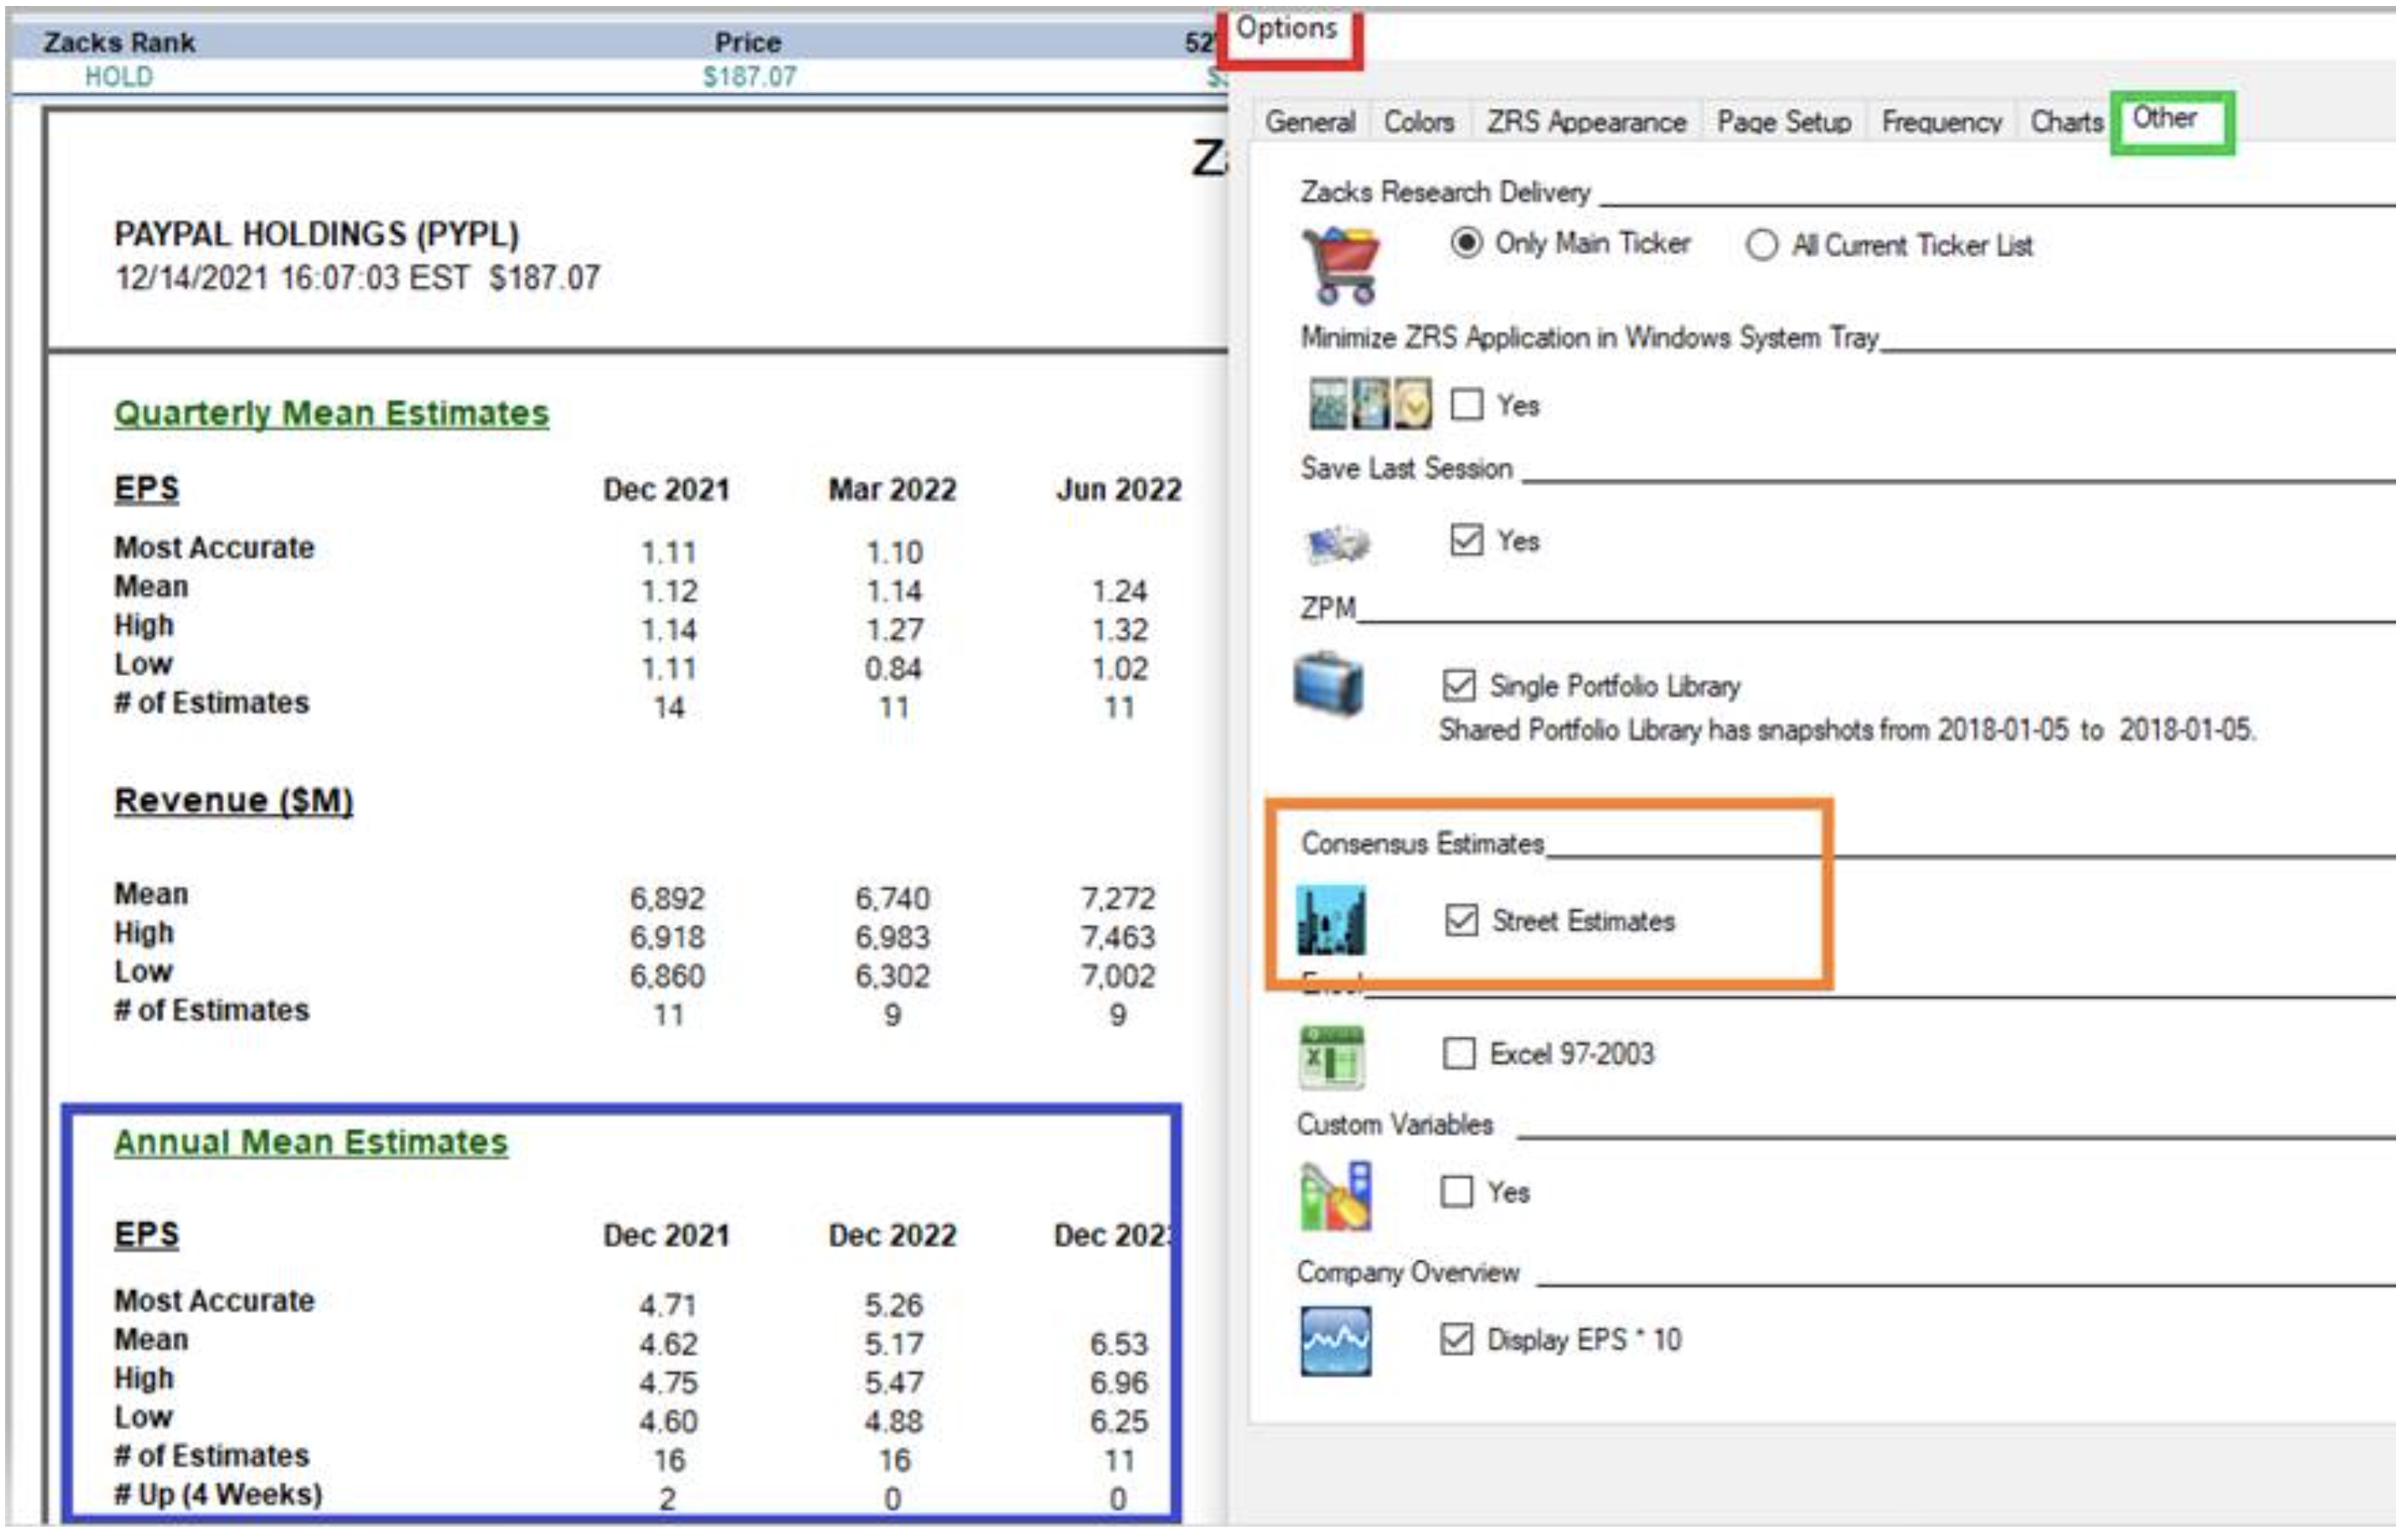2408x1536 pixels.
Task: Click Mar 2022 column header
Action: tap(892, 490)
